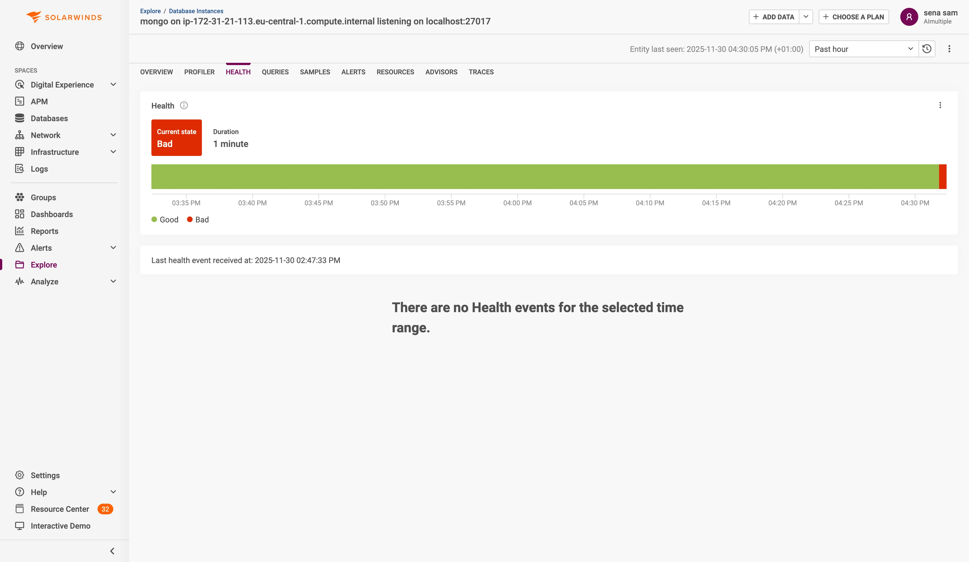Click the Network topology icon

tap(20, 135)
